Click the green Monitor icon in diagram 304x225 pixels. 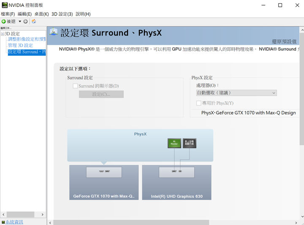(x=174, y=143)
